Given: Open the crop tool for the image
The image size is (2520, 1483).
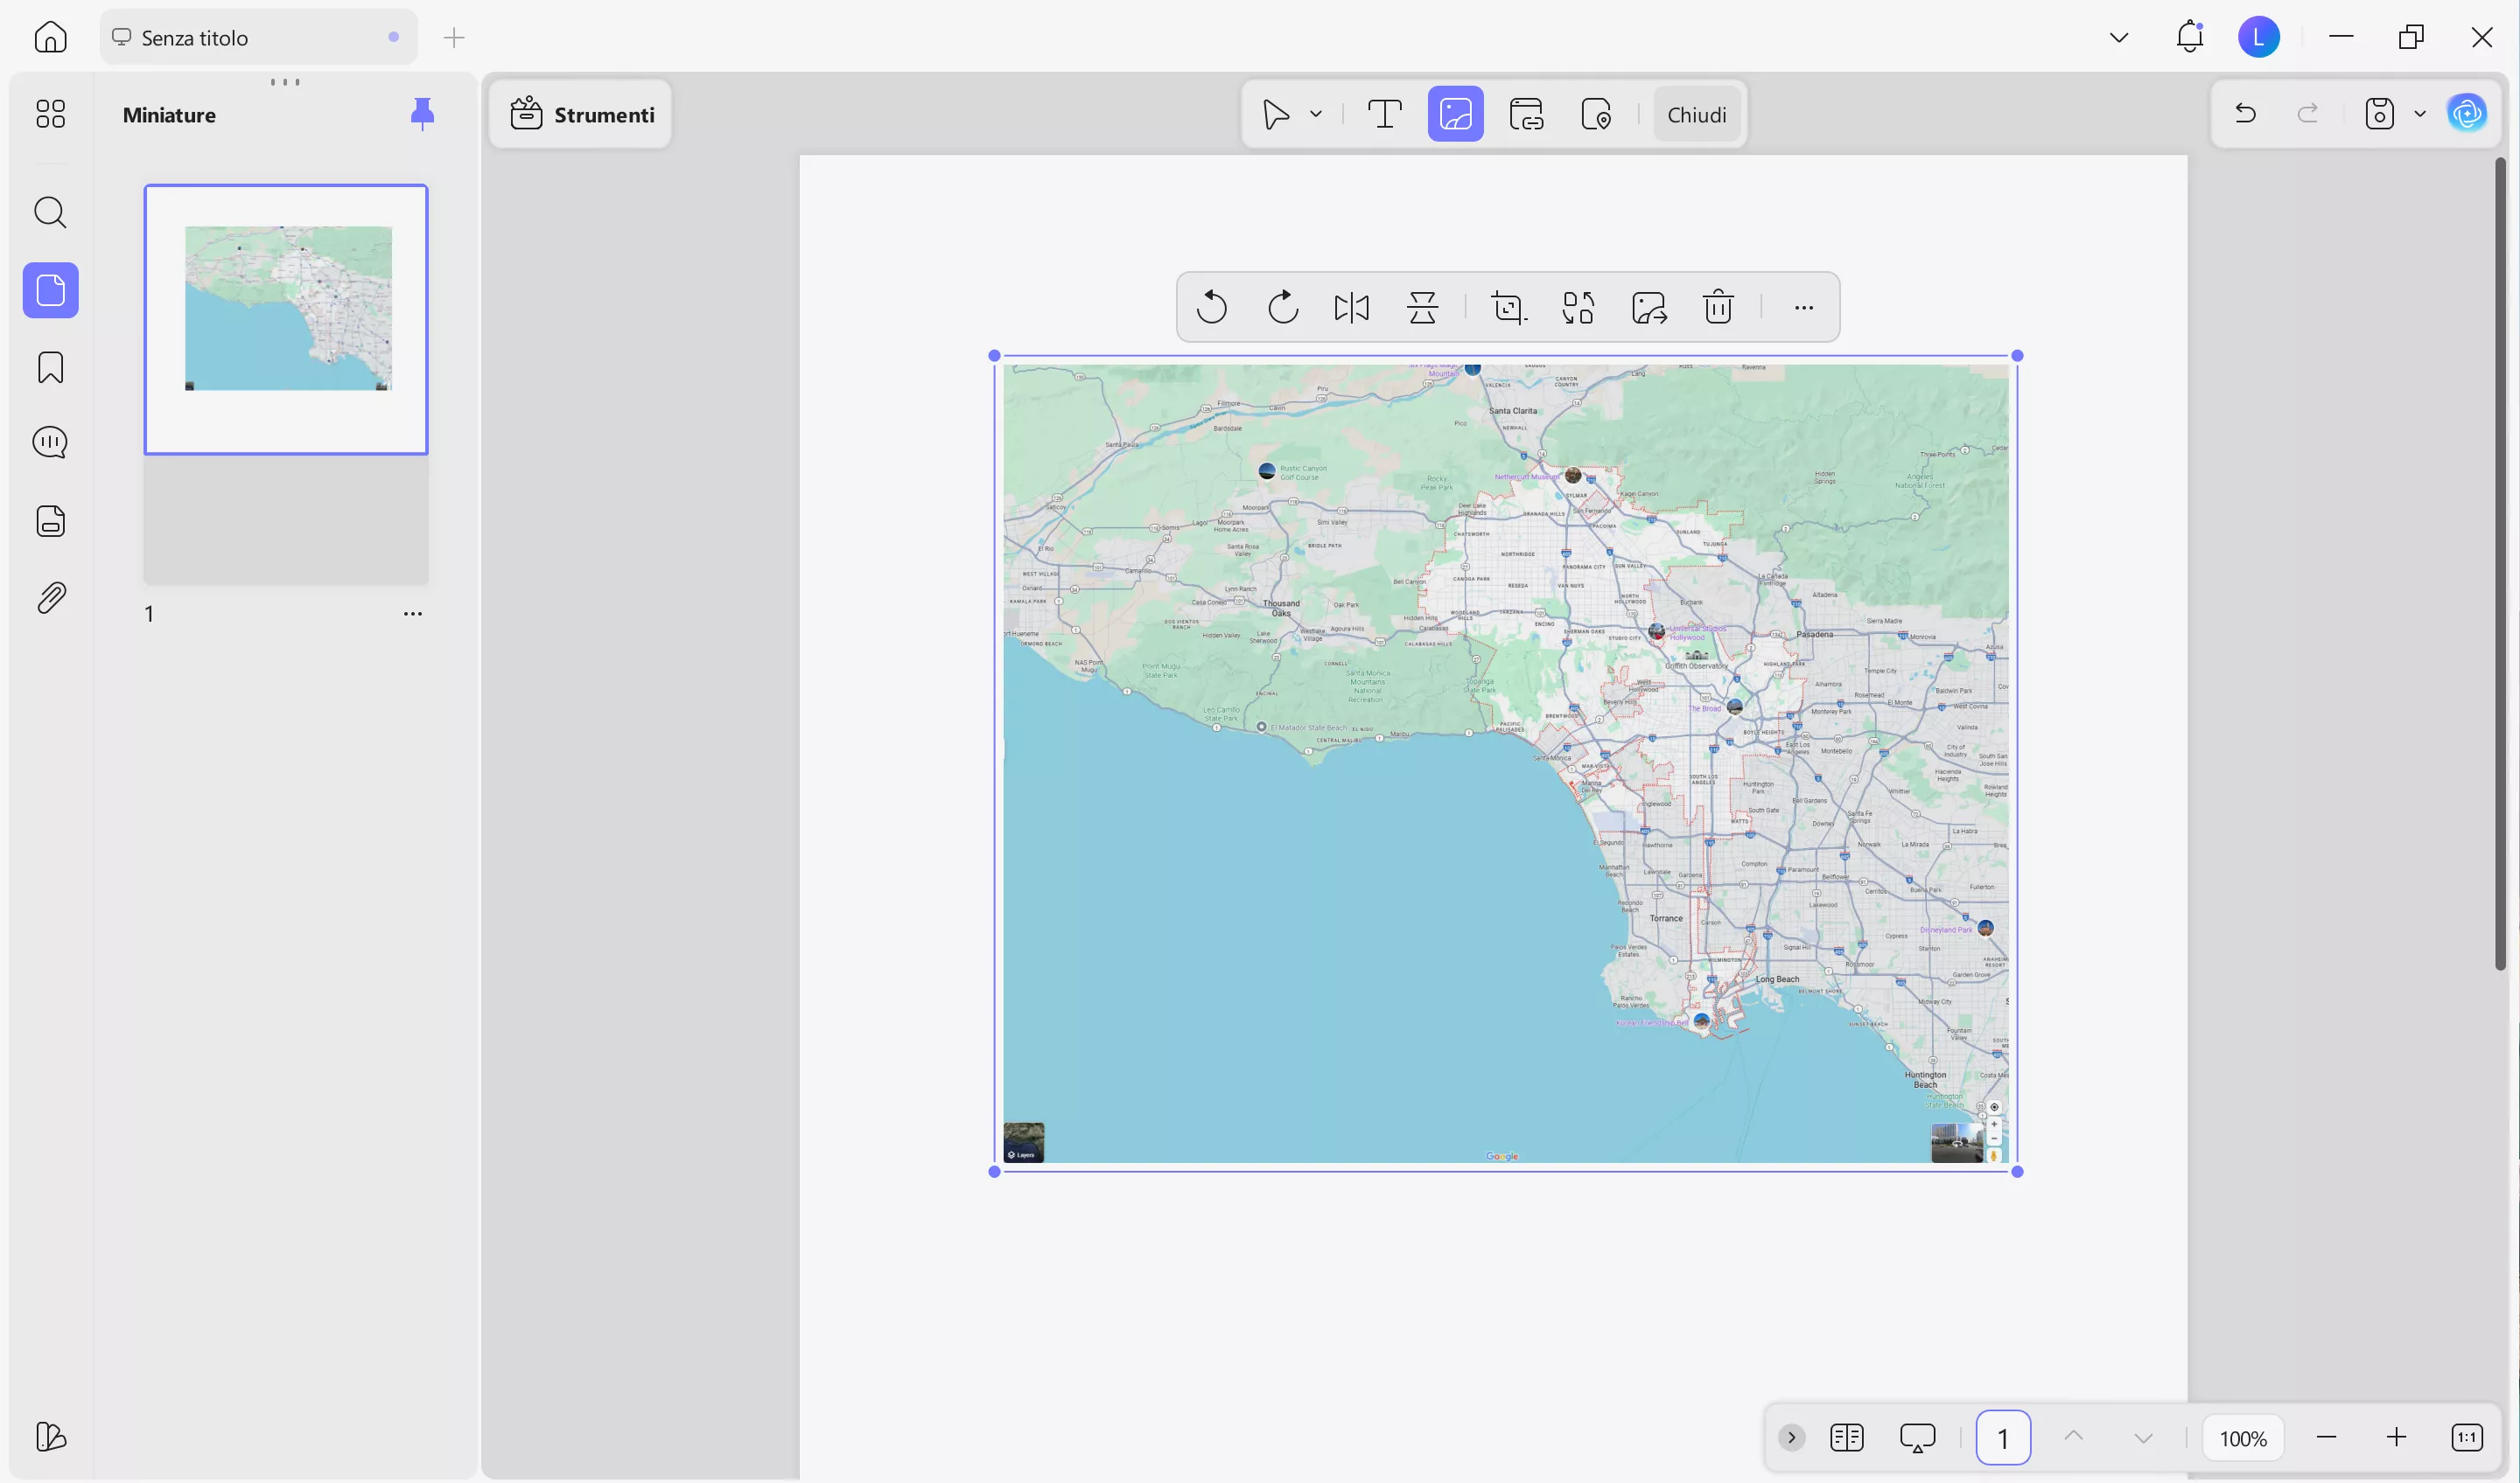Looking at the screenshot, I should pos(1508,307).
